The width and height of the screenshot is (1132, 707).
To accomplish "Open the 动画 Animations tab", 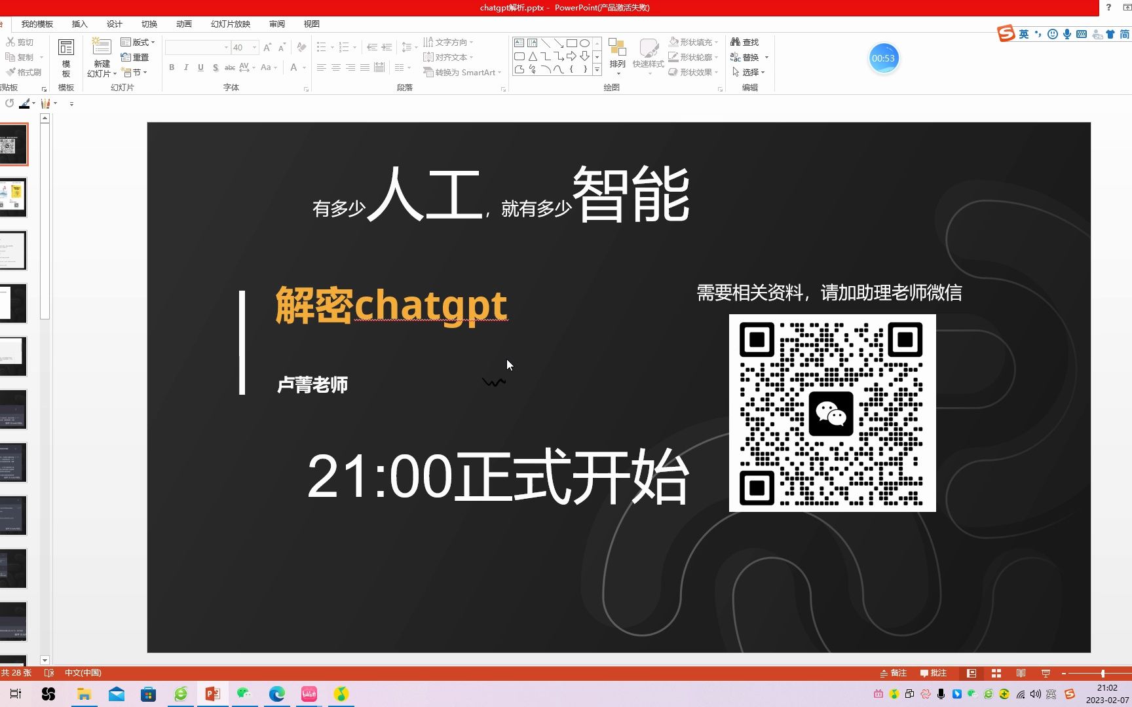I will click(184, 24).
